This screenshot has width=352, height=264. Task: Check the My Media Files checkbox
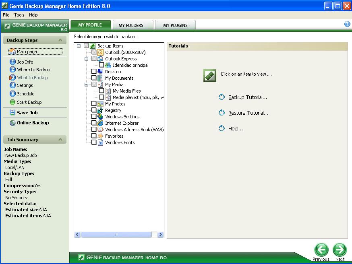(101, 91)
